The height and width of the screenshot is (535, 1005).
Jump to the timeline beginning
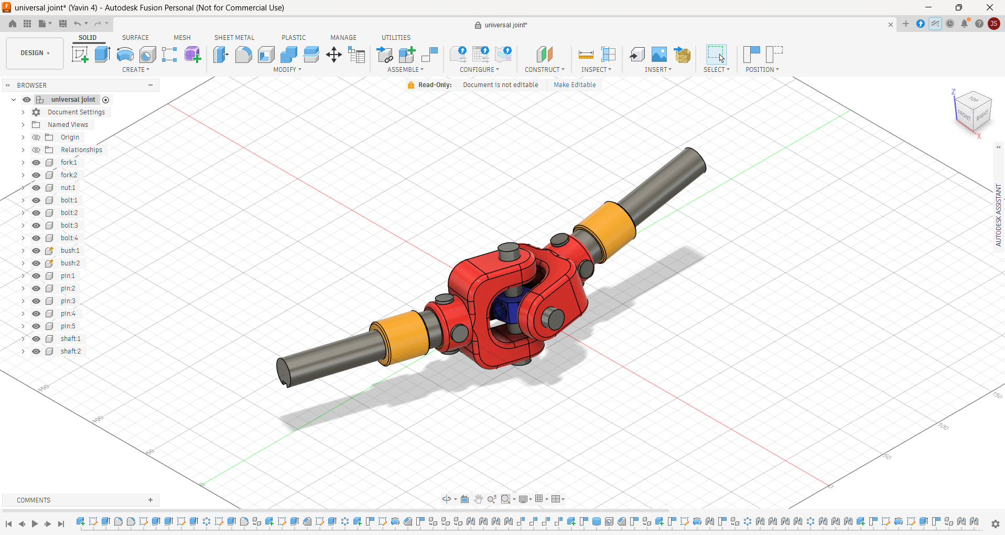[x=8, y=523]
